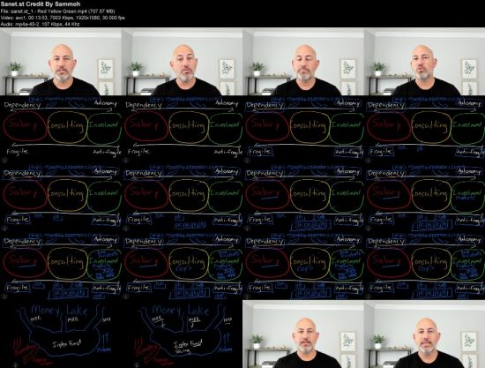
Task: Open the first Money Lake thumbnail
Action: (x=61, y=334)
